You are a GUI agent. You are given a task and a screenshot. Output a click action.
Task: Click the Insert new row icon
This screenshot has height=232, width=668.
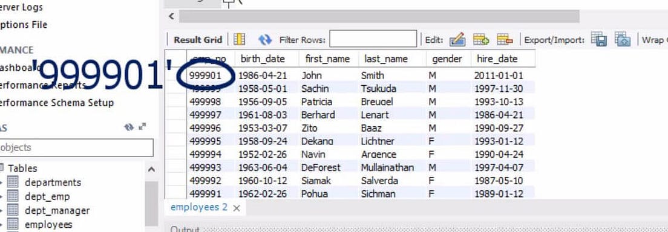[x=481, y=39]
